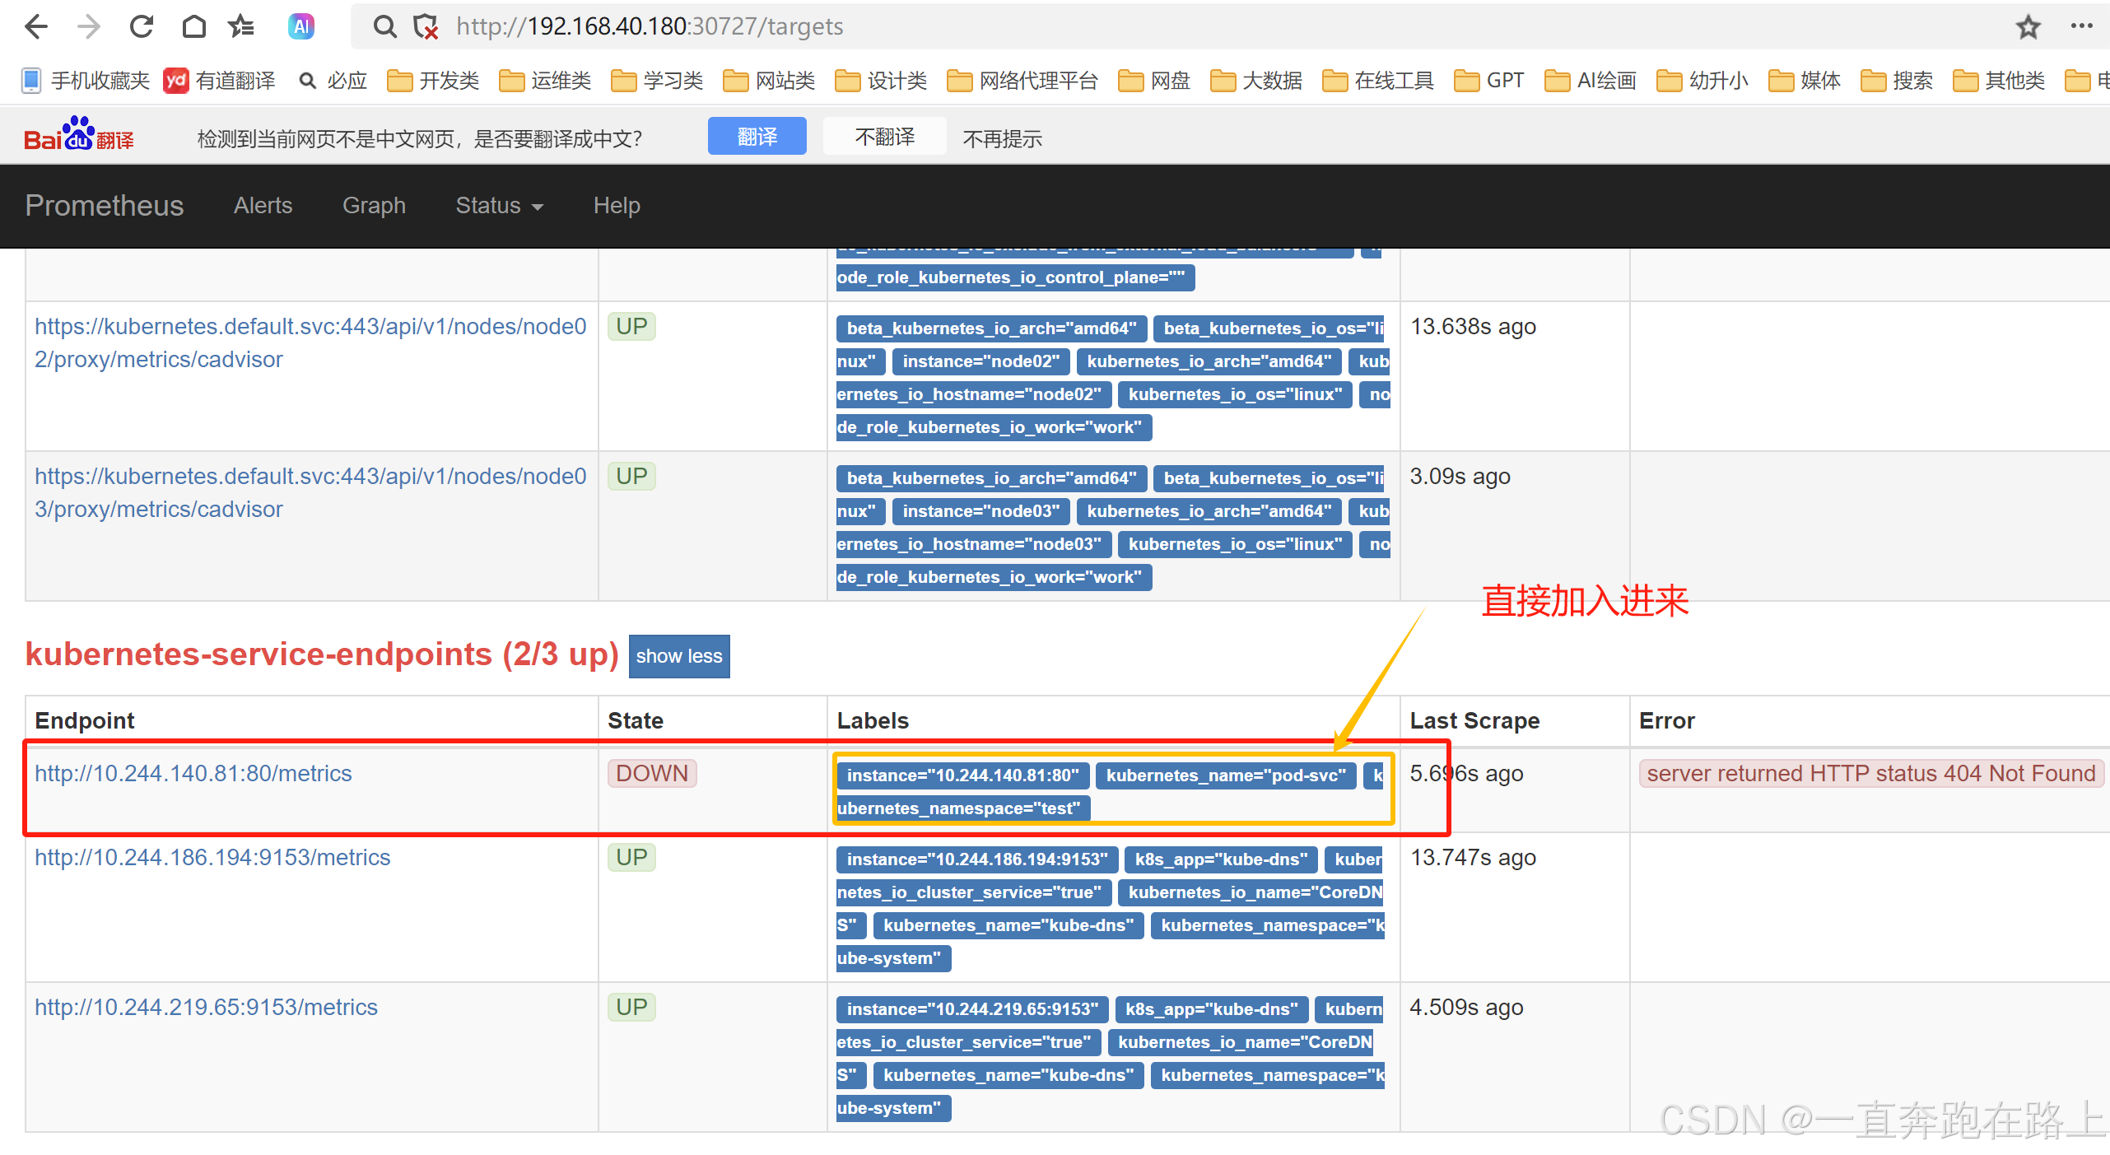Click the Labels column header
This screenshot has width=2110, height=1155.
point(873,721)
